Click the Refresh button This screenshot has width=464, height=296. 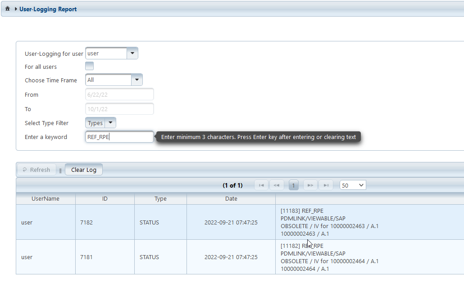pyautogui.click(x=36, y=170)
